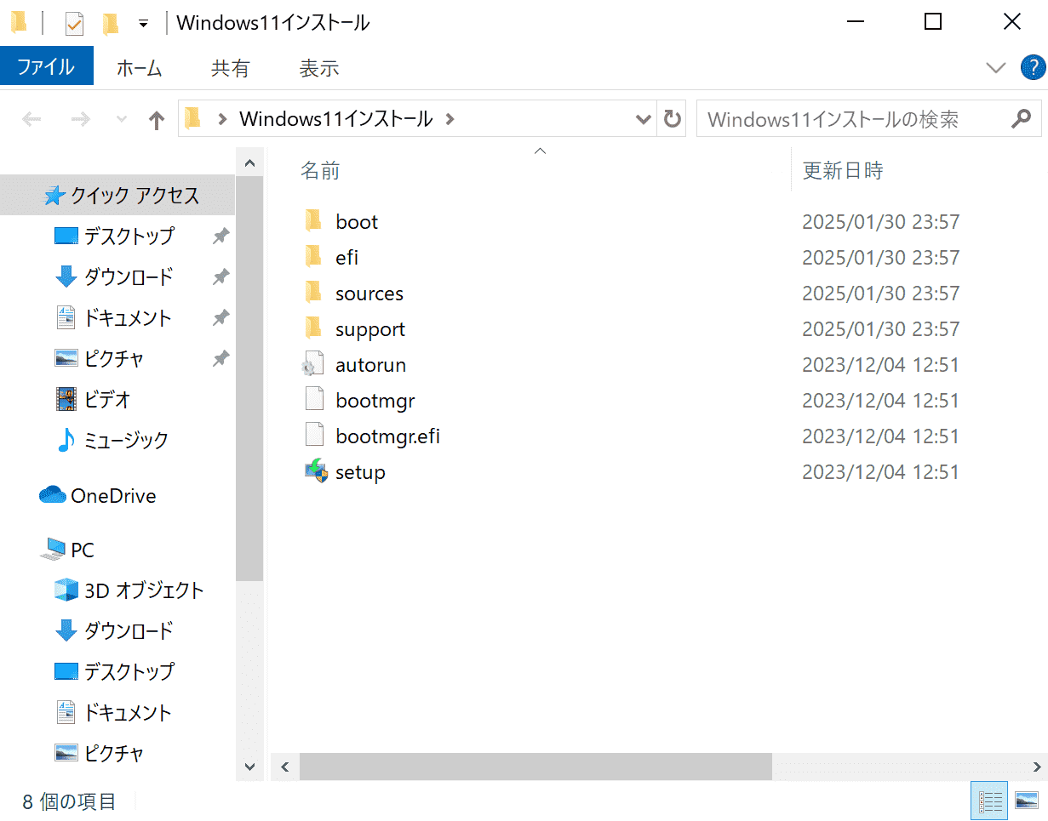Click the autorun file icon
The image size is (1048, 821).
(313, 364)
